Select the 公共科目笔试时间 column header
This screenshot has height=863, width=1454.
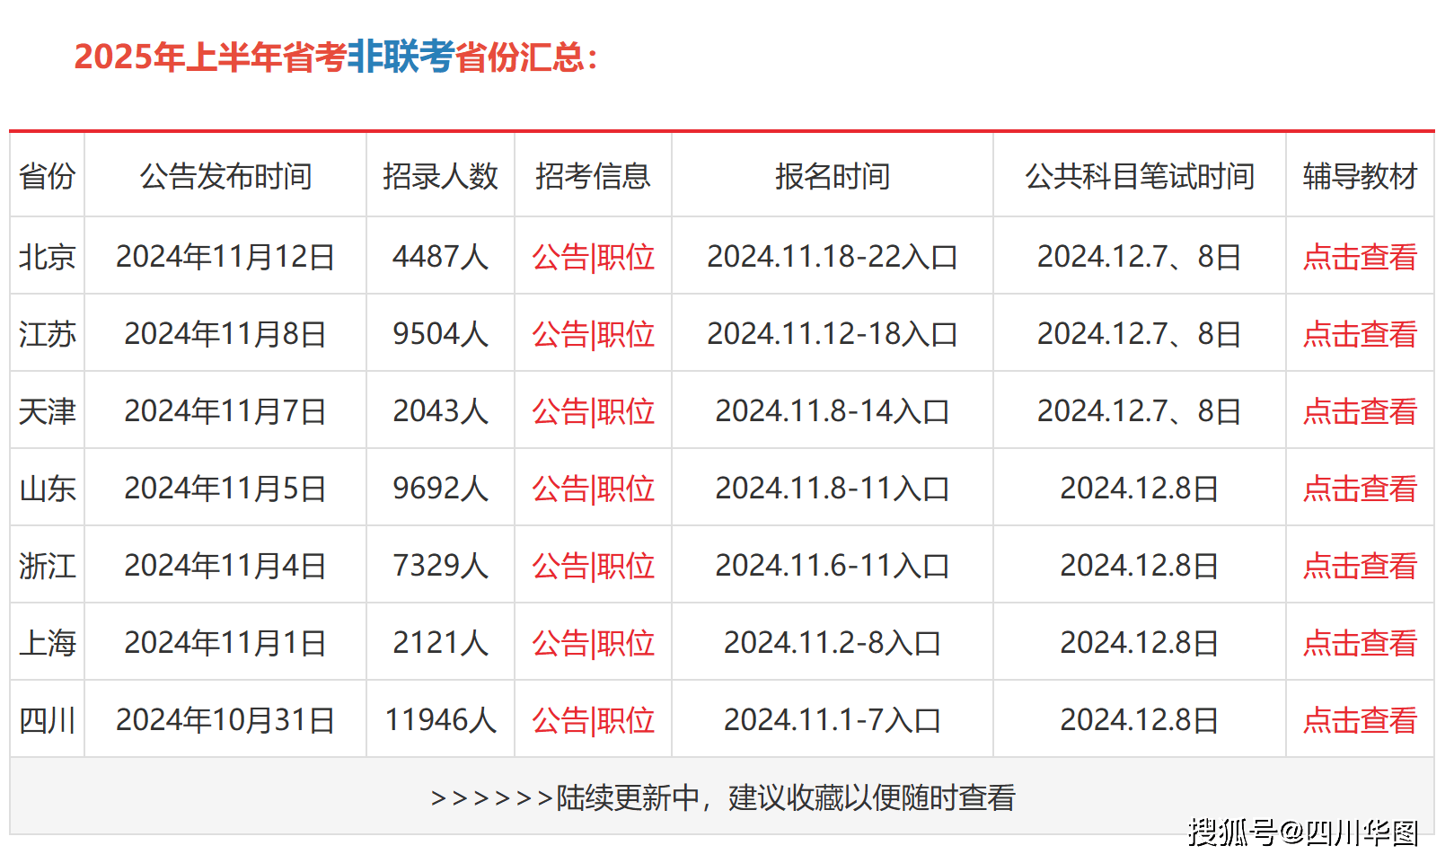pyautogui.click(x=1140, y=176)
